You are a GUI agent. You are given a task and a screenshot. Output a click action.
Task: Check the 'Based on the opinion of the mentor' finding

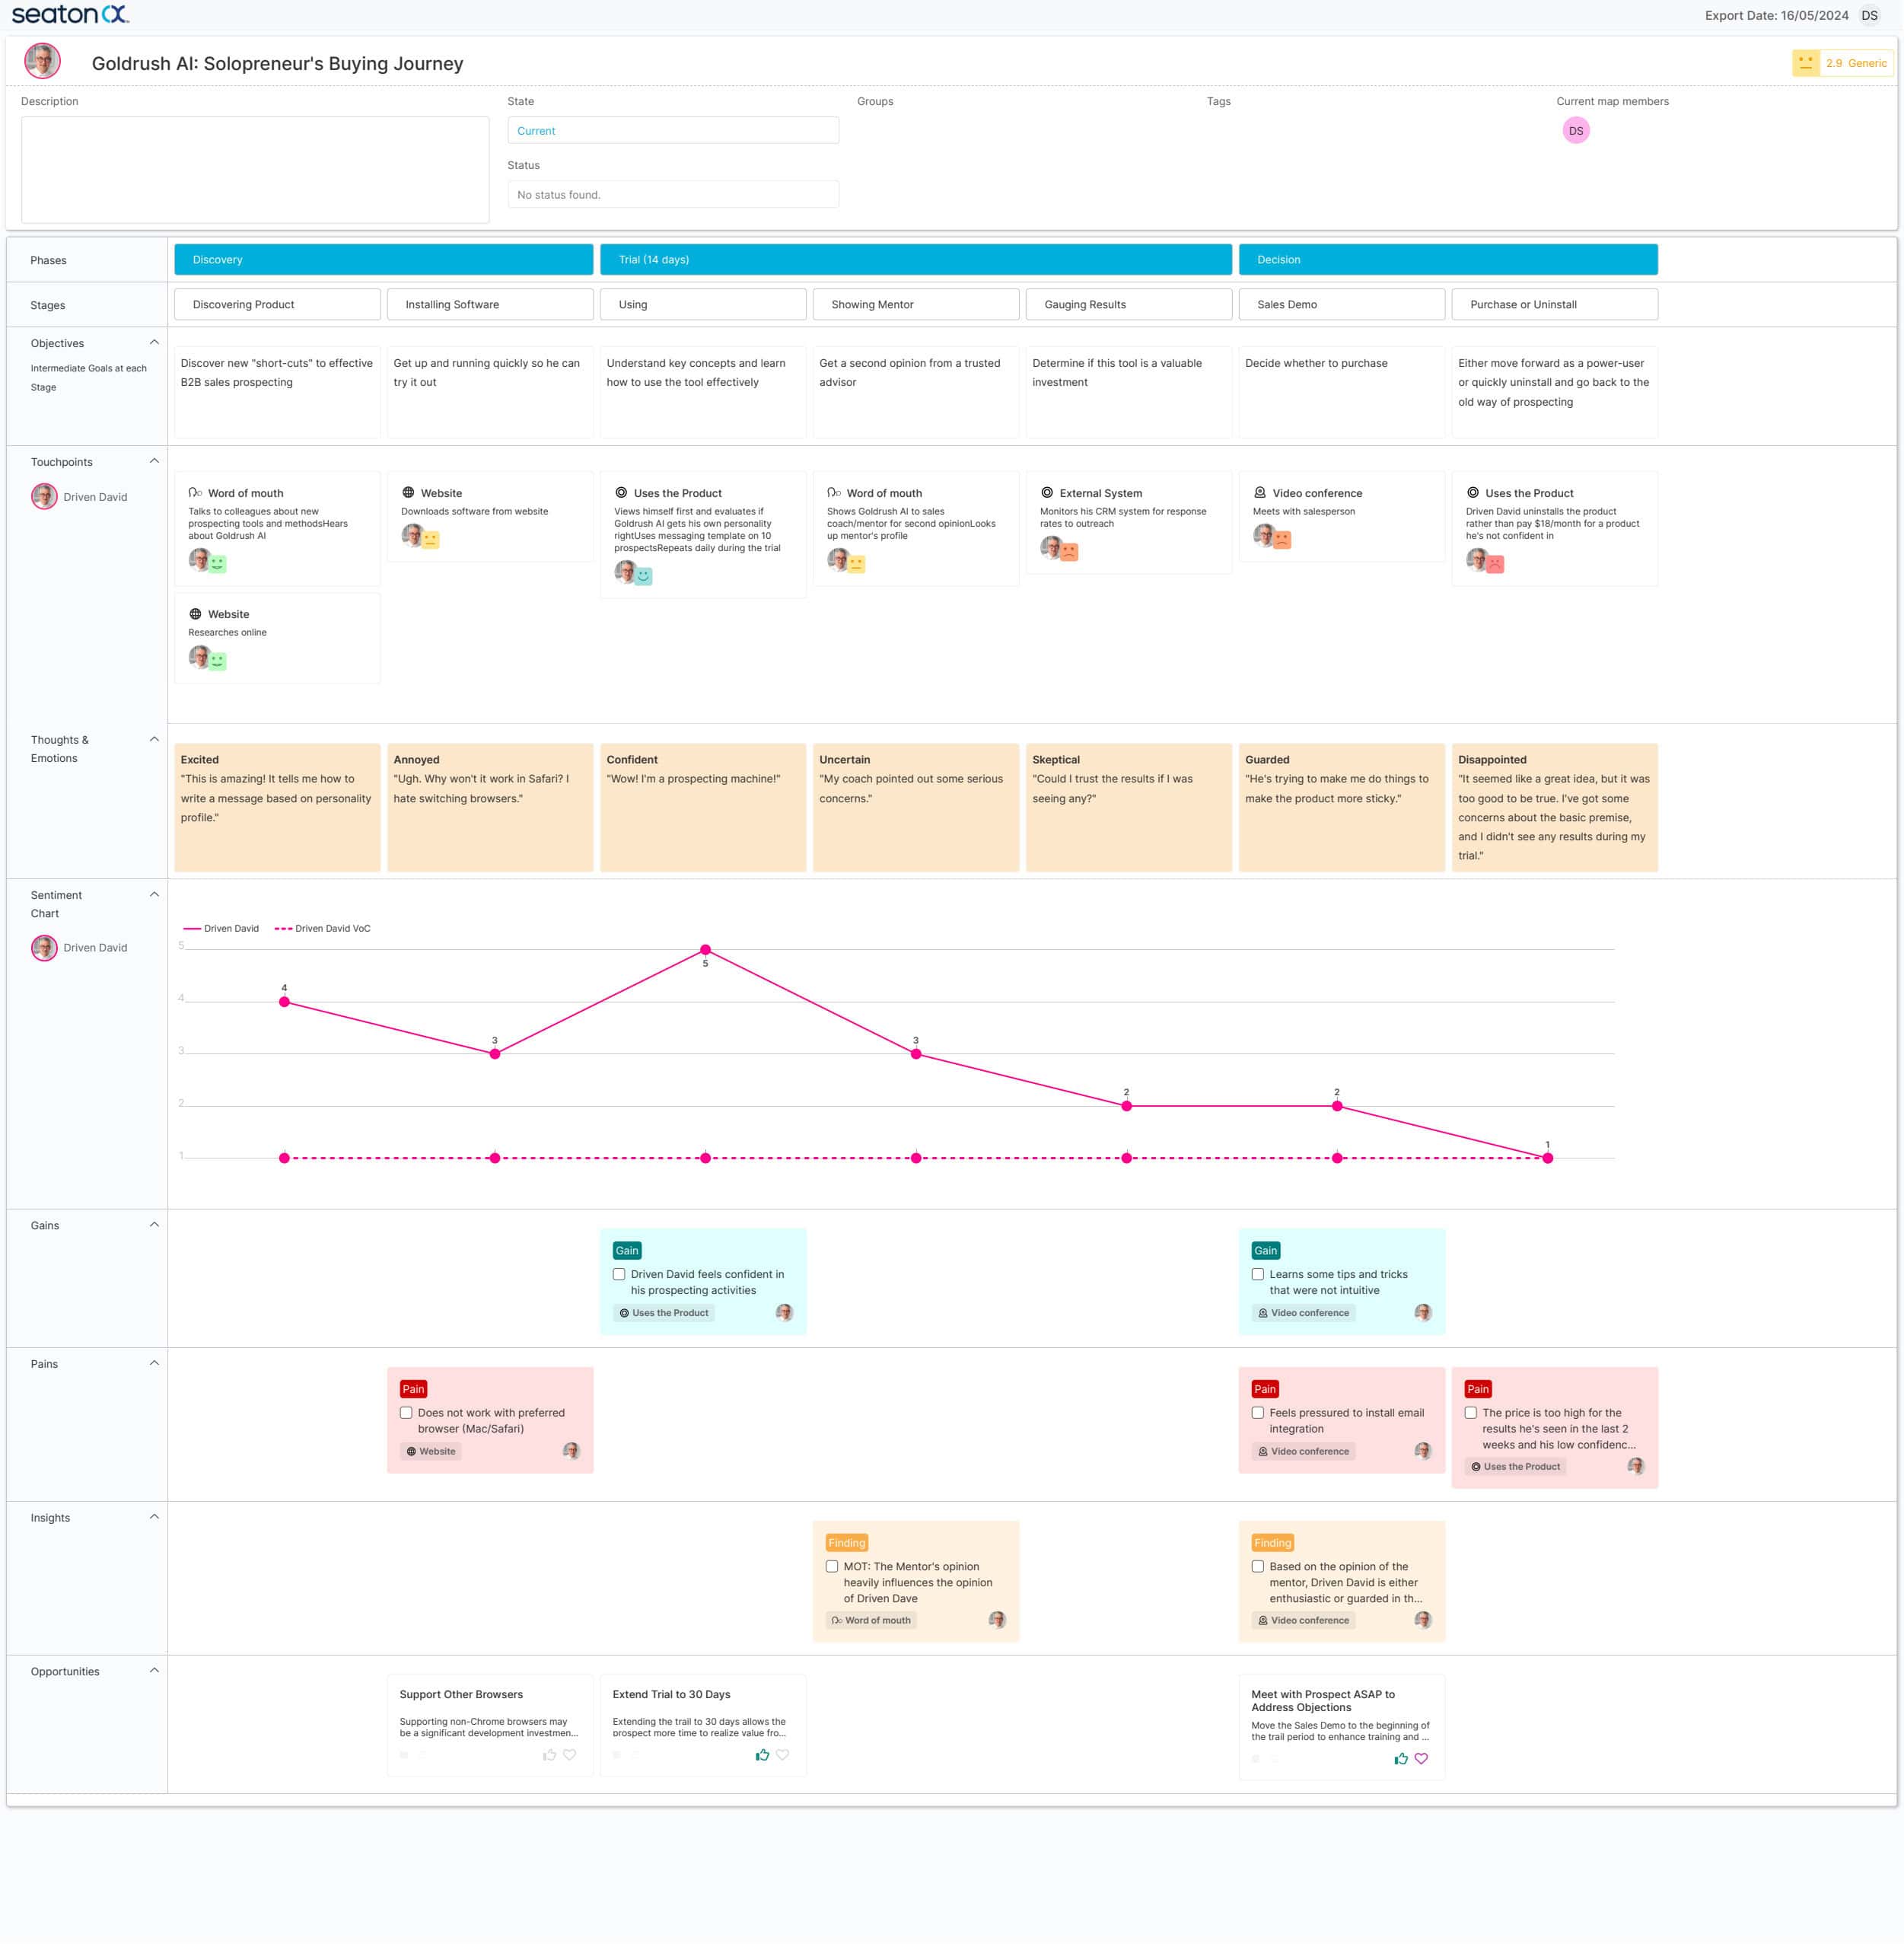click(x=1258, y=1566)
